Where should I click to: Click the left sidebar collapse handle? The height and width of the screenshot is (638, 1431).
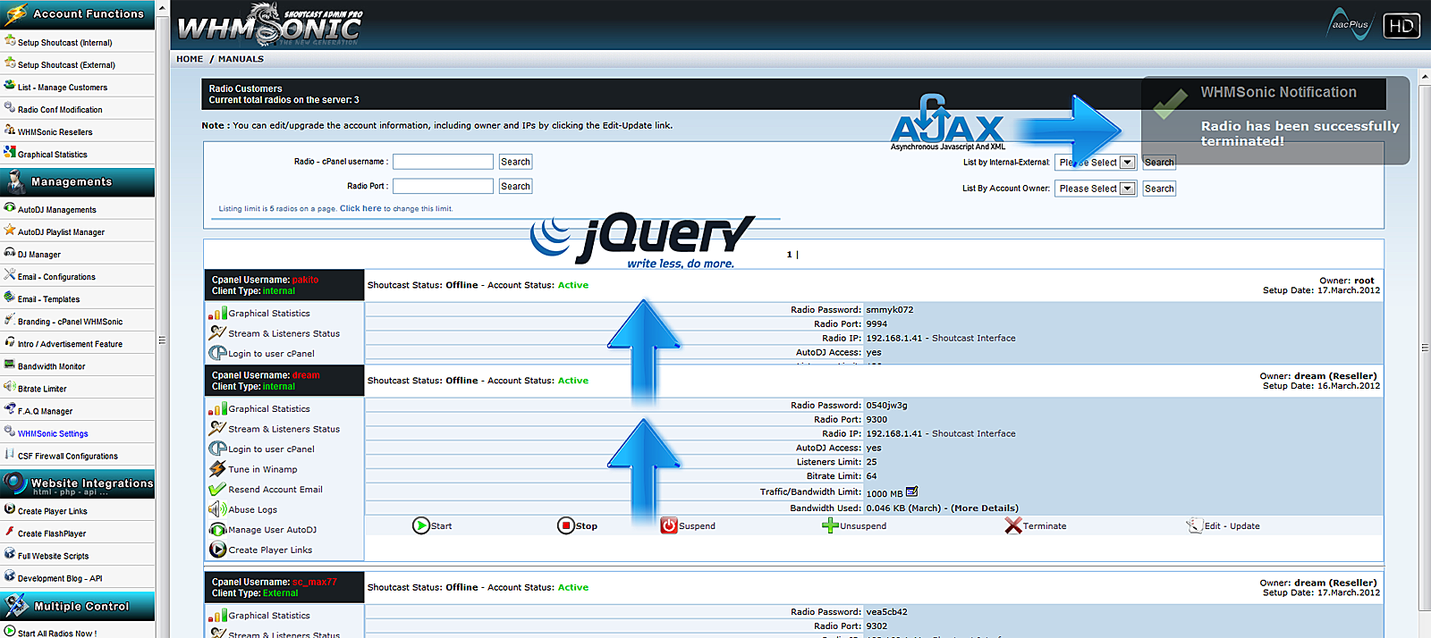(x=162, y=340)
